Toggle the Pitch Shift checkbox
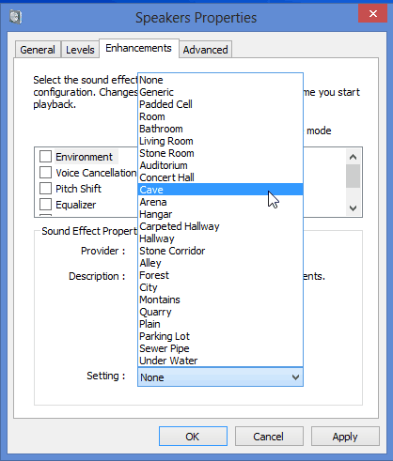 (x=45, y=189)
